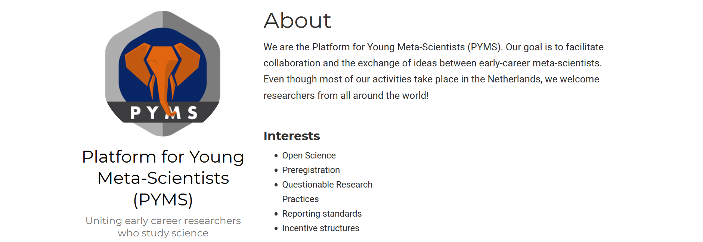Select the "Preregistration" interest item
The height and width of the screenshot is (242, 703).
pos(311,170)
